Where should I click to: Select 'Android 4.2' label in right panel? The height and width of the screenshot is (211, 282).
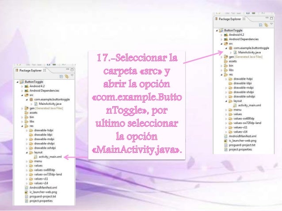236,35
